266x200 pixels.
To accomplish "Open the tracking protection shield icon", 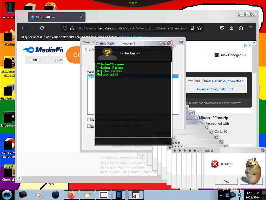I will click(65, 28).
